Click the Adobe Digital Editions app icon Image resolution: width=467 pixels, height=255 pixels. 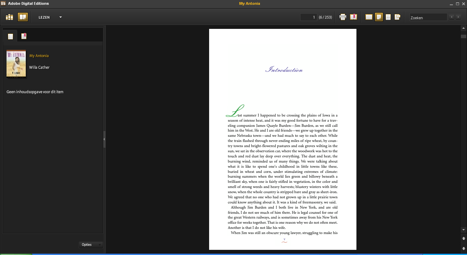point(3,3)
